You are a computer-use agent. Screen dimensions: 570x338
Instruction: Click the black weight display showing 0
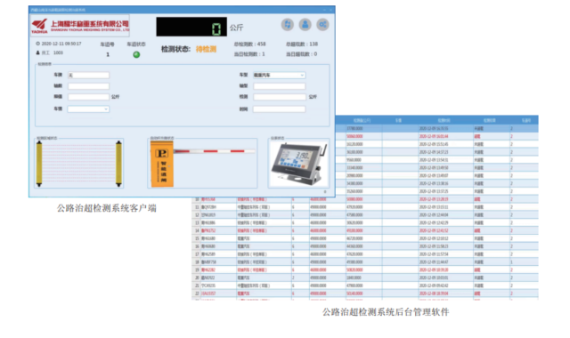(x=191, y=27)
